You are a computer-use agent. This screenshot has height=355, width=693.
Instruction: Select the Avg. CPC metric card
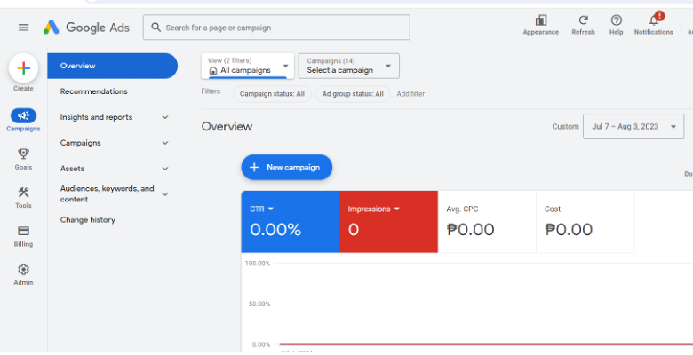[x=487, y=222]
